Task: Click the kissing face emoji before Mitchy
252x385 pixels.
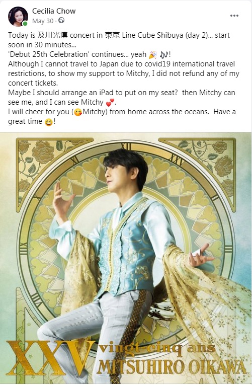Action: [78, 112]
